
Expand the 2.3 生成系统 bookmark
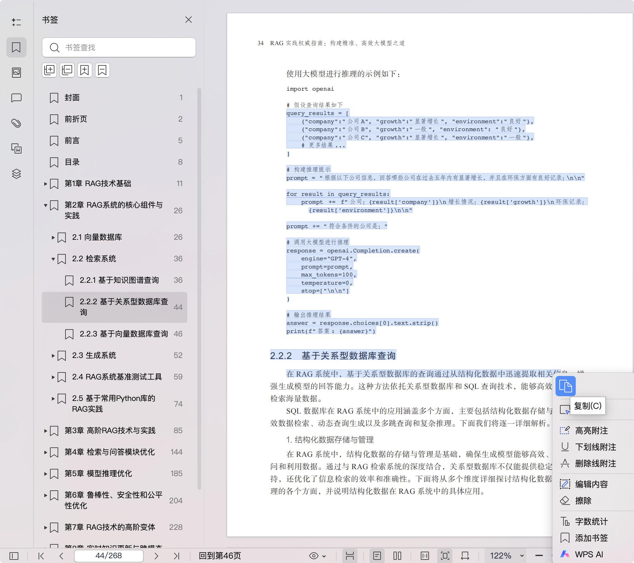[53, 355]
